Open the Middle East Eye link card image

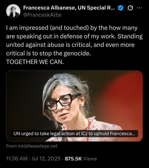click(x=74, y=106)
